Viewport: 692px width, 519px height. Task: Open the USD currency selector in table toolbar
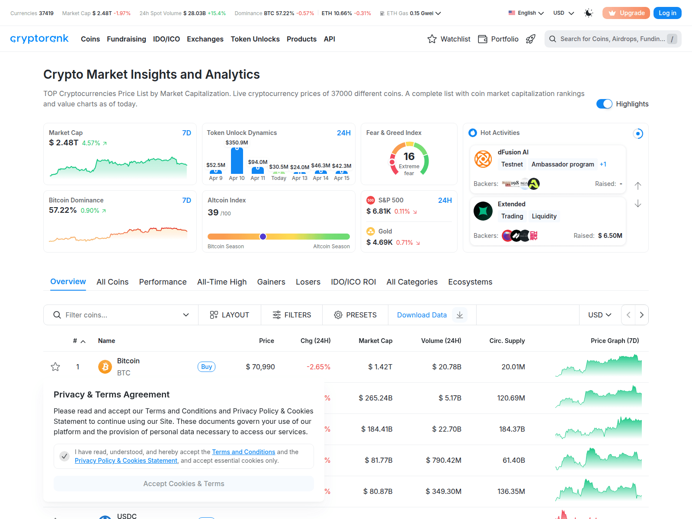tap(599, 315)
